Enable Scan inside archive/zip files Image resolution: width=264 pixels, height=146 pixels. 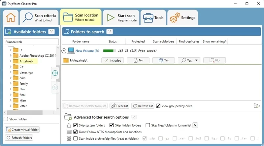click(76, 138)
